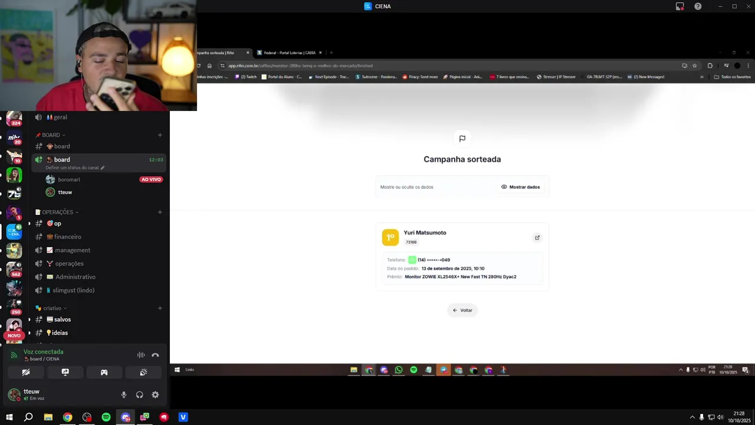The image size is (755, 425).
Task: Collapse the OPERAÇÕES category
Action: tap(57, 212)
